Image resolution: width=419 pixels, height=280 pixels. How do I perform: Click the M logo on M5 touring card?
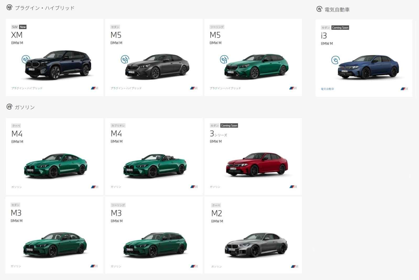pyautogui.click(x=293, y=88)
